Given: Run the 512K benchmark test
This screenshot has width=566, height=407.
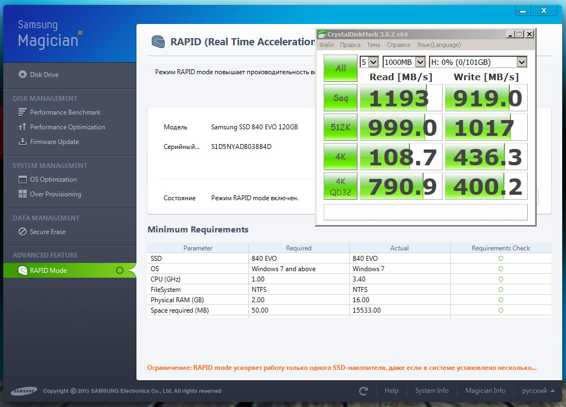Looking at the screenshot, I should click(341, 127).
